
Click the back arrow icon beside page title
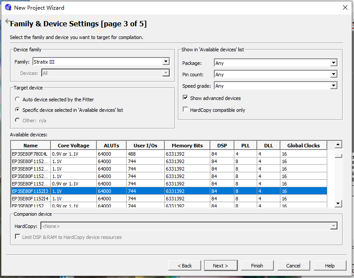coord(7,21)
